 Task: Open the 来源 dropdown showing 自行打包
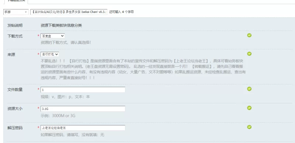pos(50,54)
